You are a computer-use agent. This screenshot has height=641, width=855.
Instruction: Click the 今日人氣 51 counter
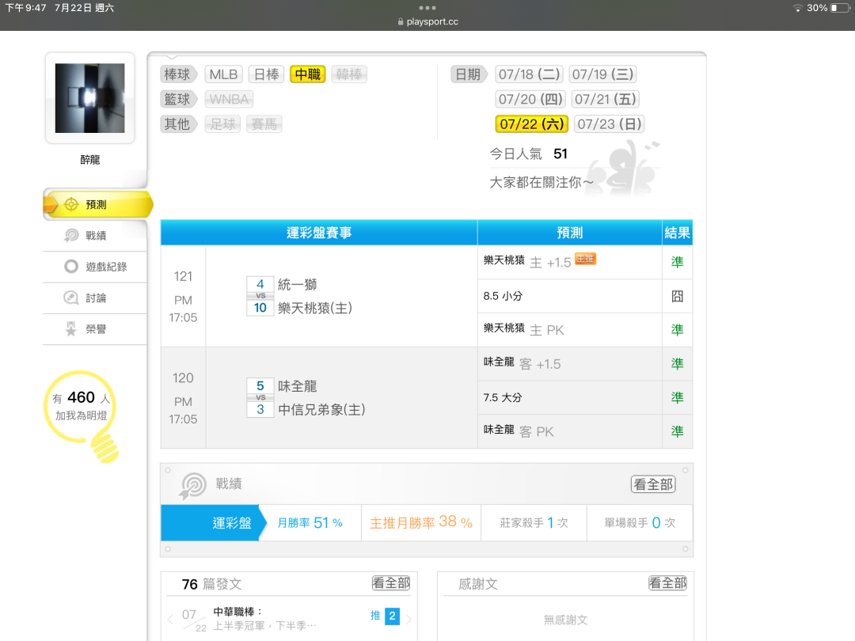click(x=528, y=154)
